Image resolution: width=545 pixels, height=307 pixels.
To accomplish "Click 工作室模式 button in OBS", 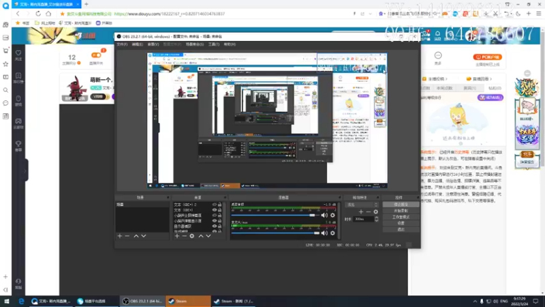I will (x=401, y=217).
